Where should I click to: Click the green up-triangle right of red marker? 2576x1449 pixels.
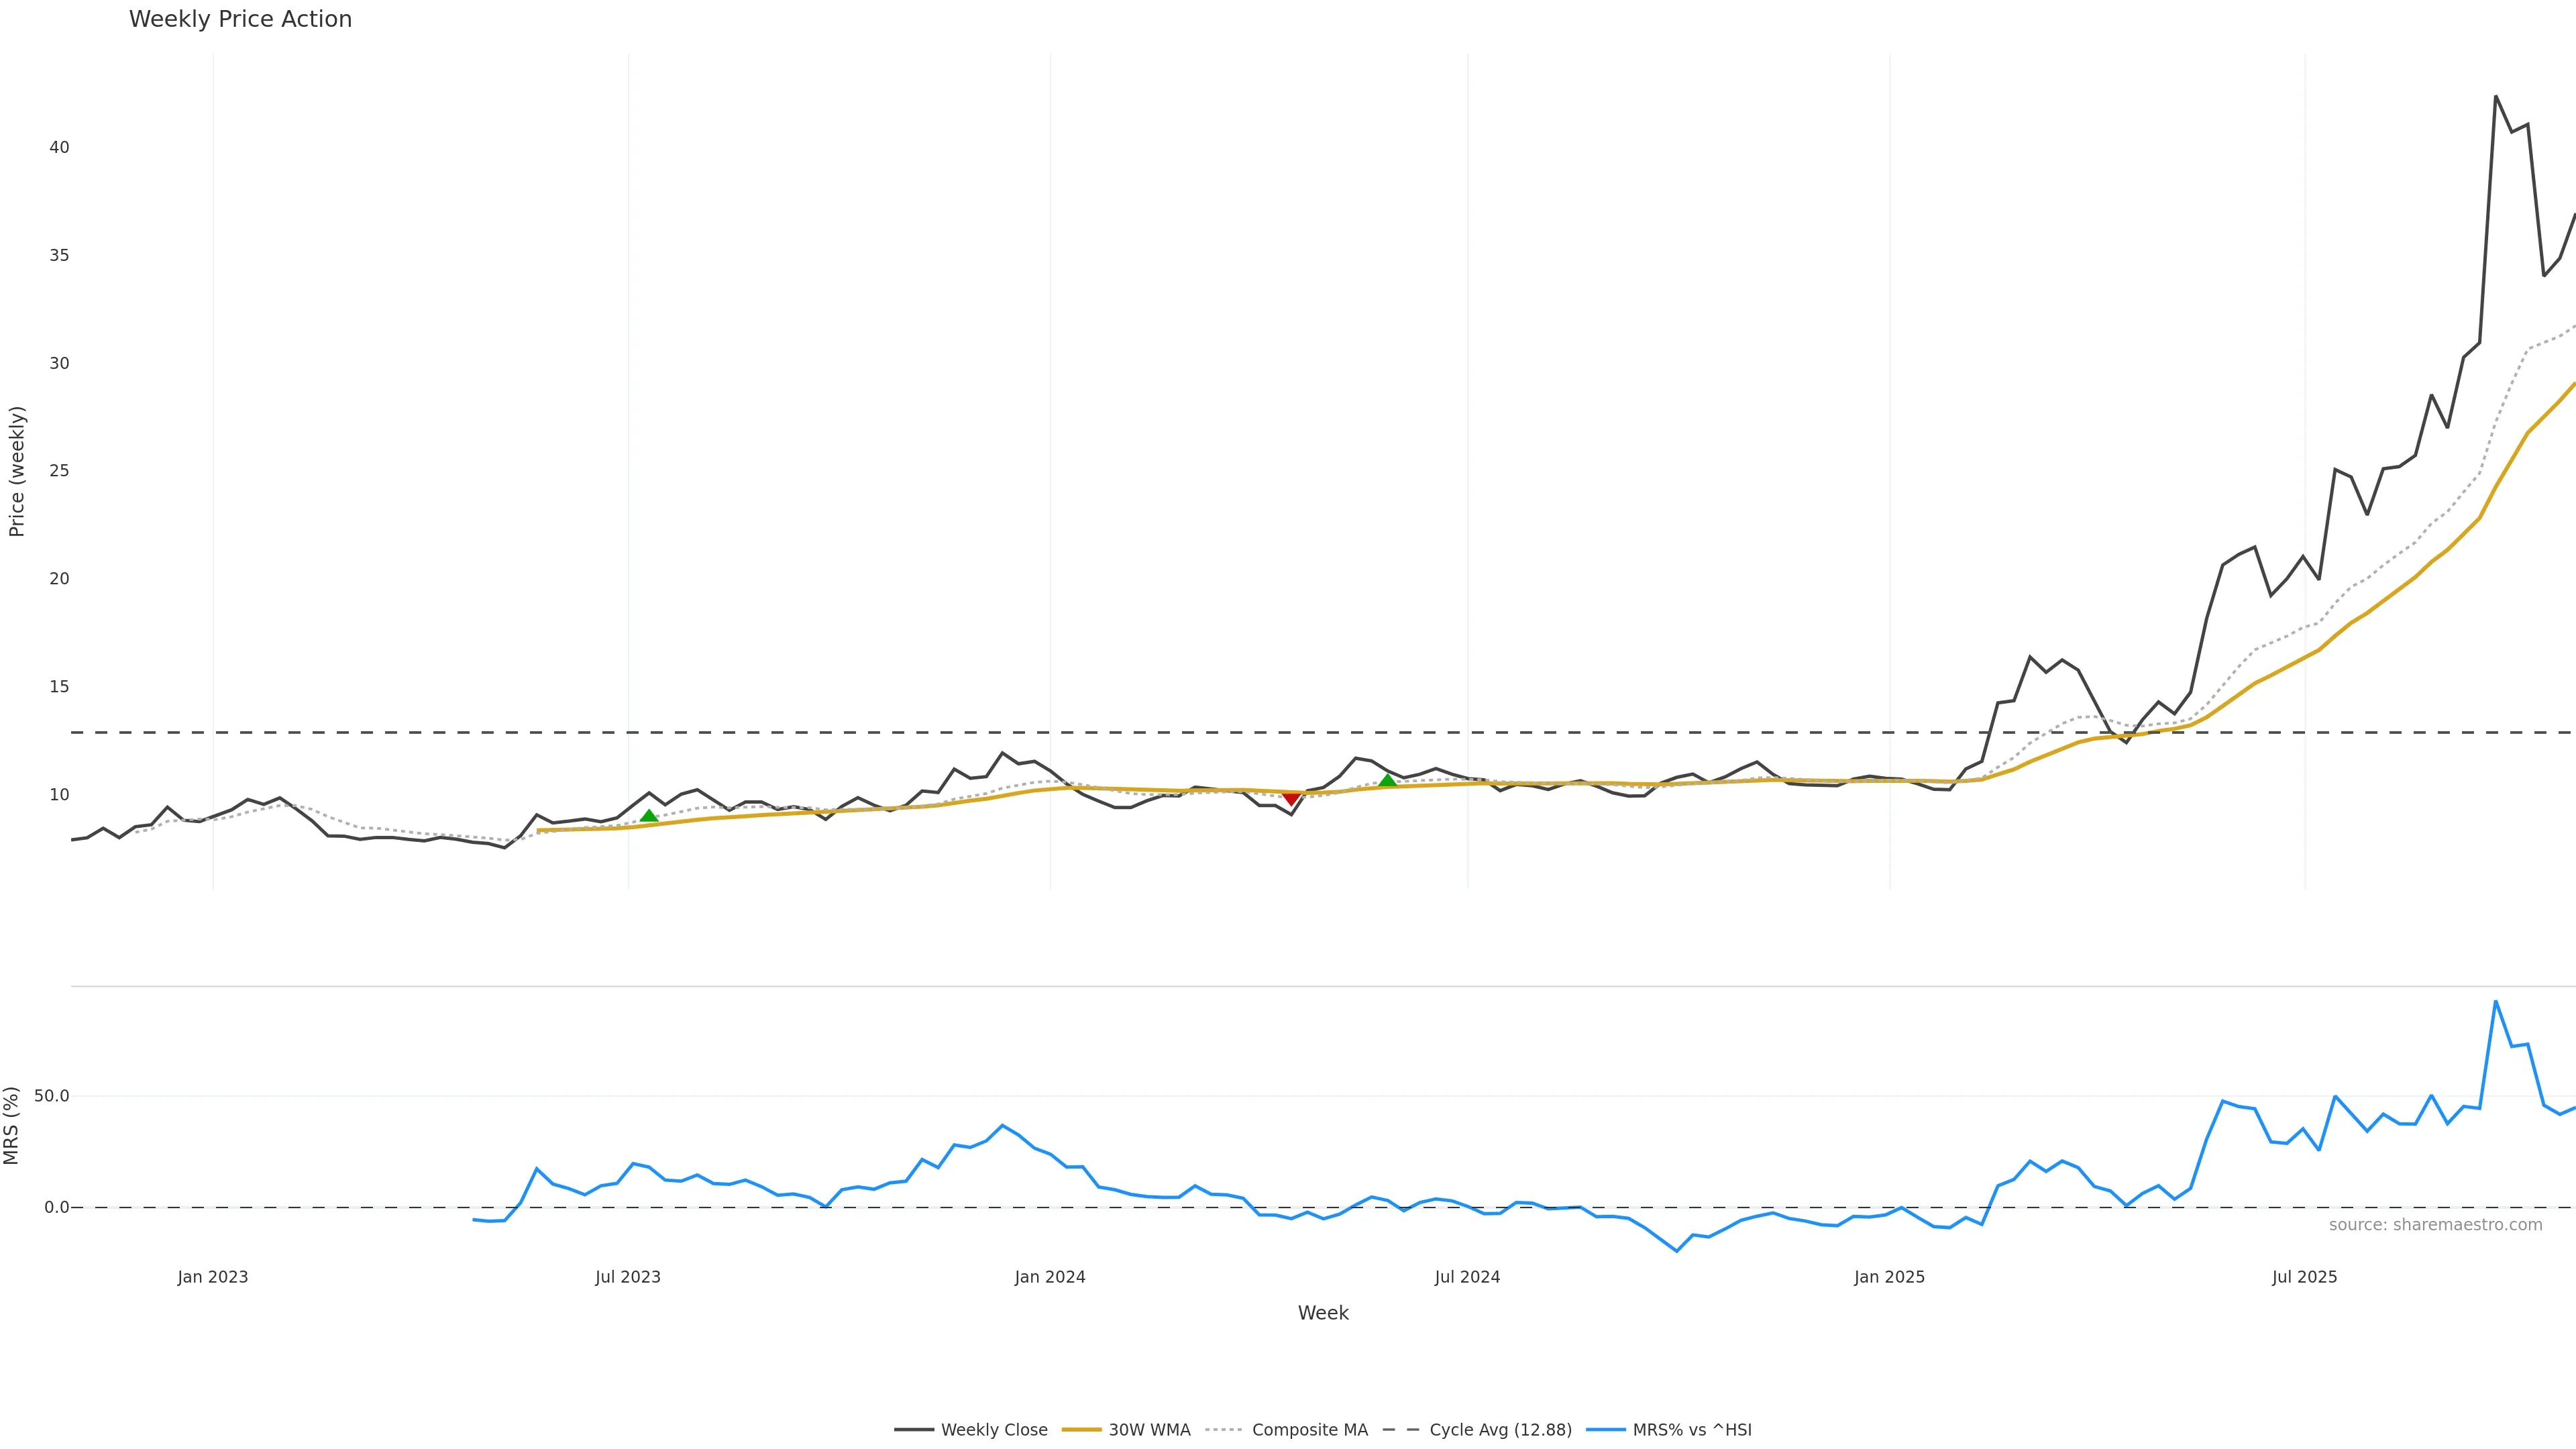(x=1387, y=780)
